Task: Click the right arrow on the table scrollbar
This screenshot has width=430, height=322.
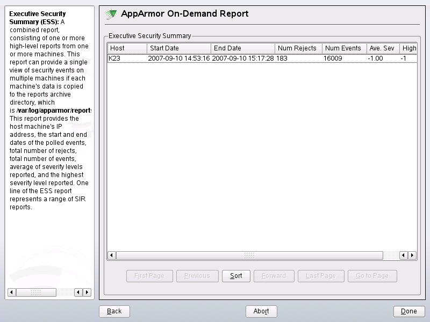Action: 413,255
